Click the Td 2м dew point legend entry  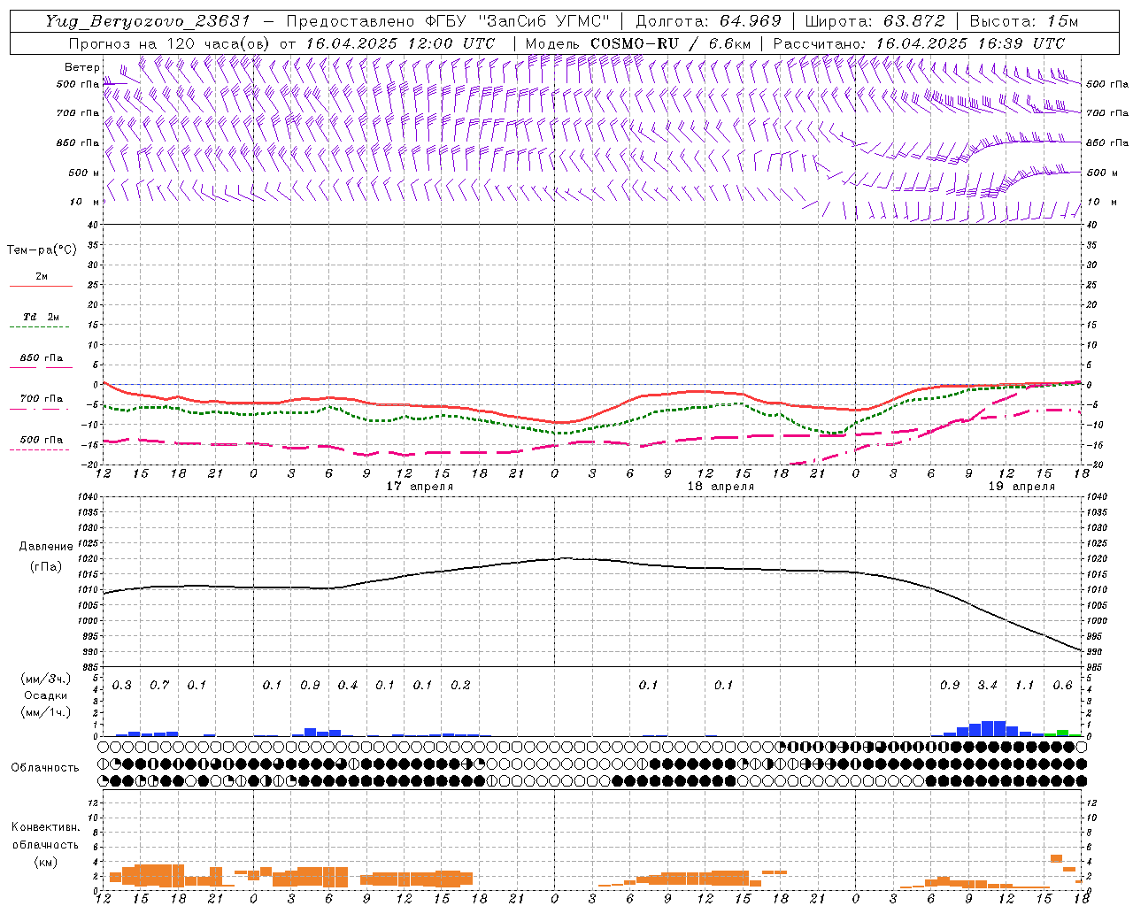click(x=41, y=317)
